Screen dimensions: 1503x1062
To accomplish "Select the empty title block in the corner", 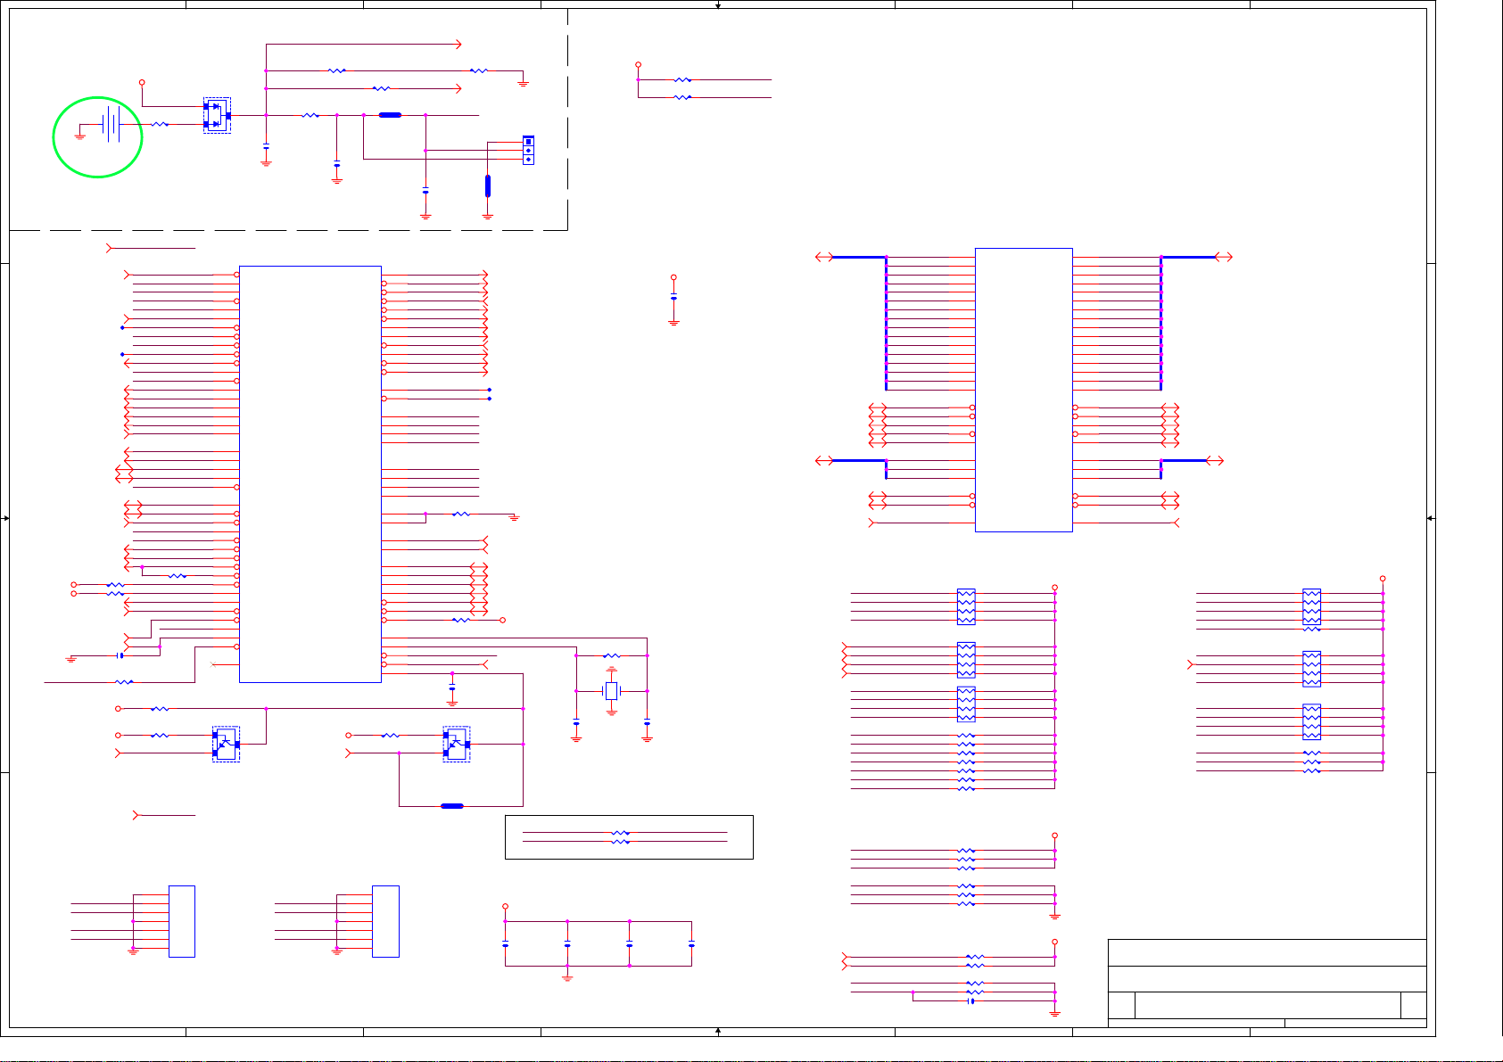I will click(x=1267, y=983).
